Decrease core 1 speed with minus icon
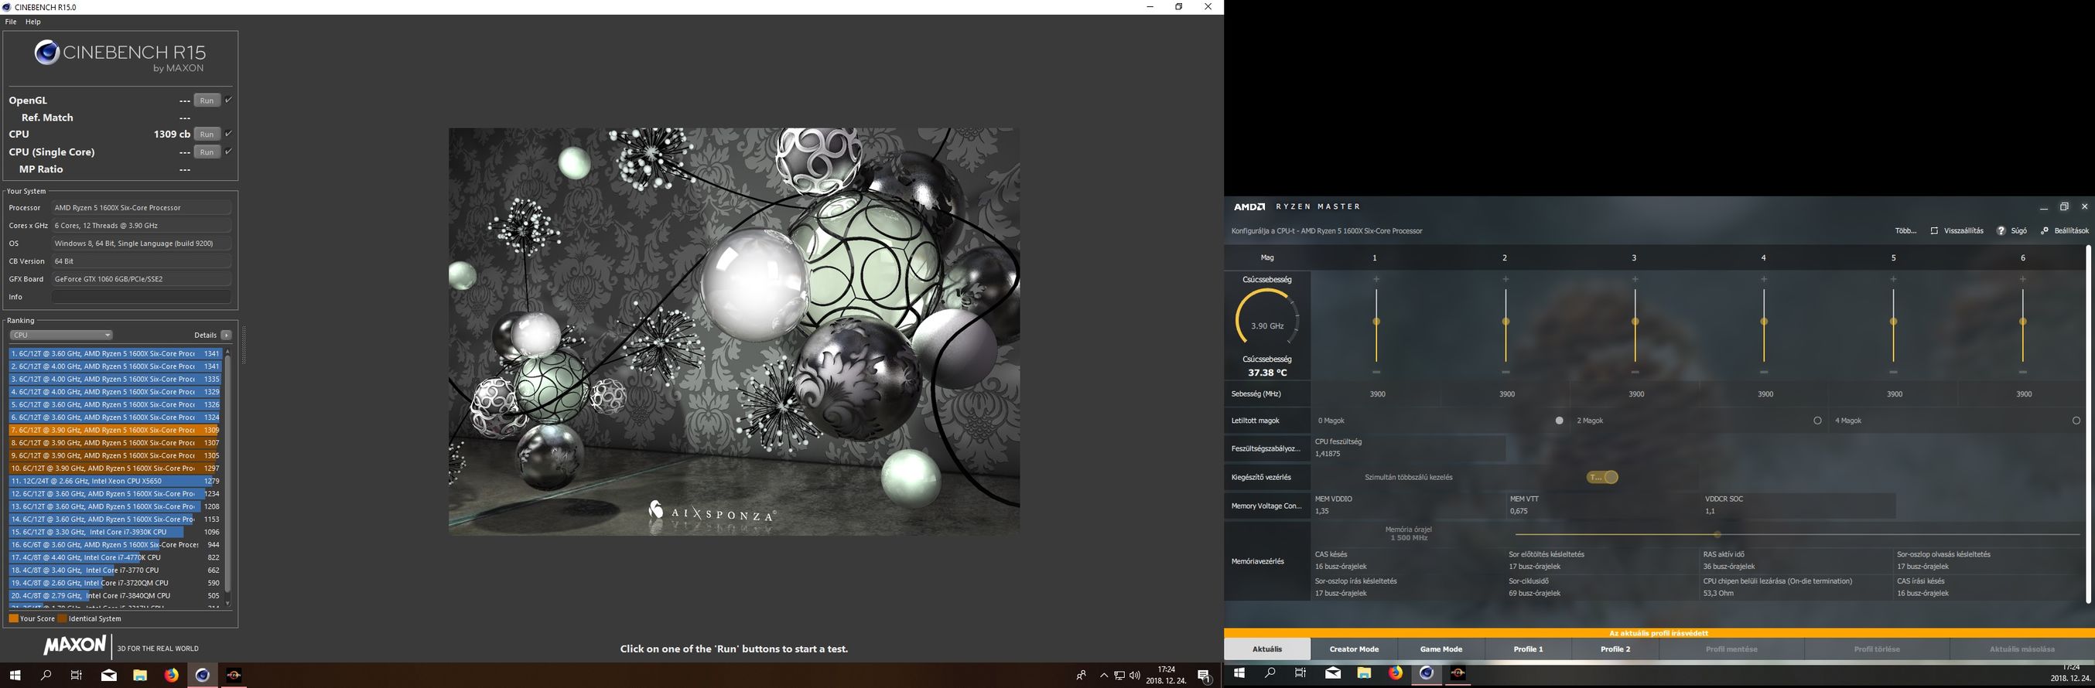This screenshot has height=688, width=2095. (x=1376, y=372)
